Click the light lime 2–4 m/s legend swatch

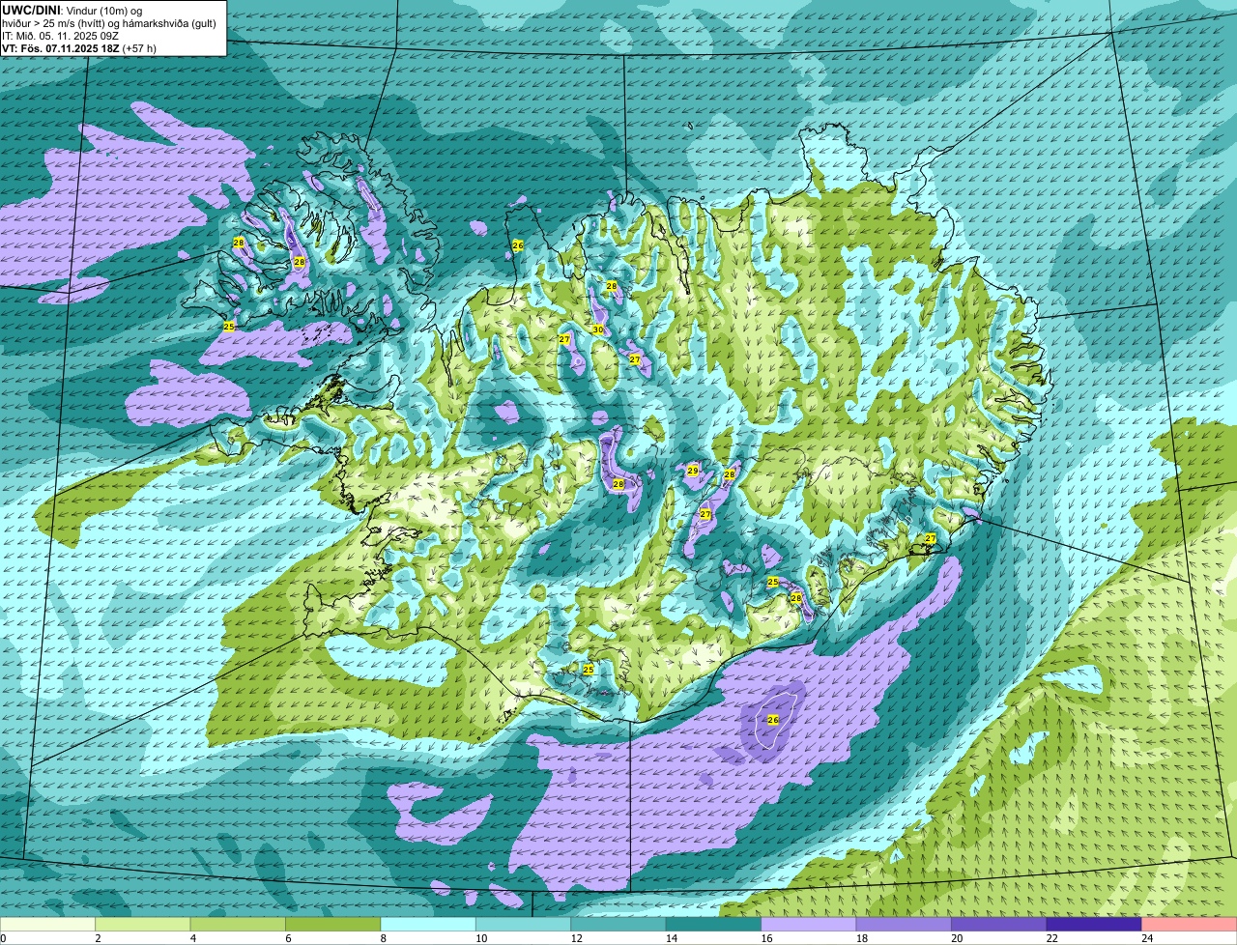144,925
